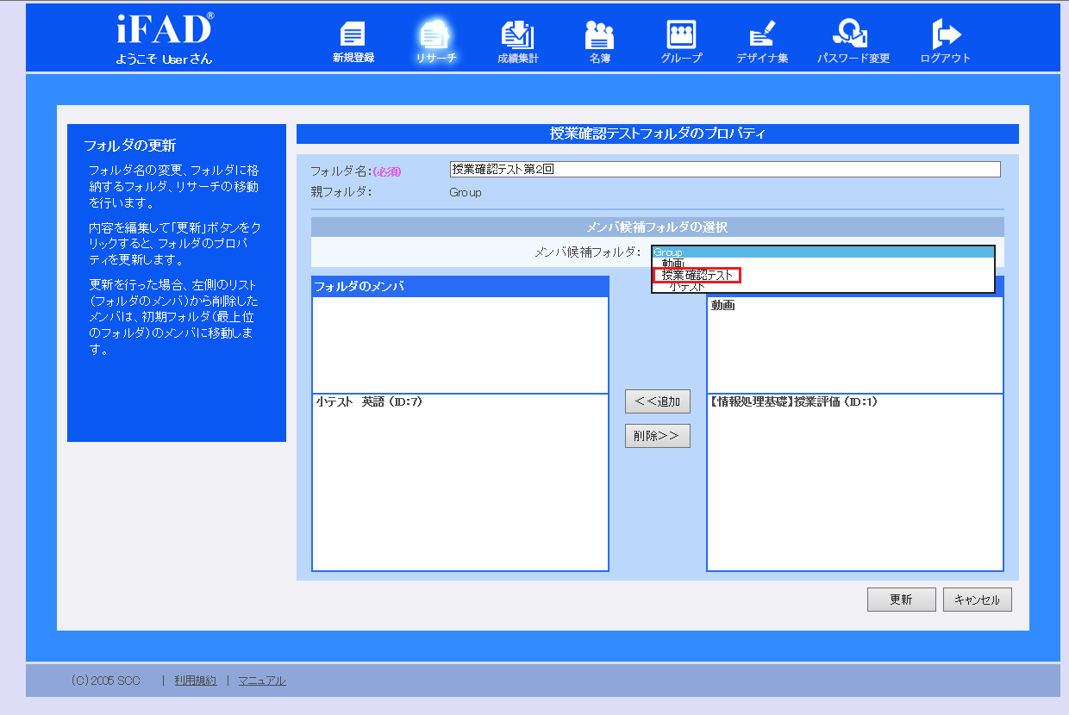The height and width of the screenshot is (715, 1069).
Task: Click the パスワード変更 (change password) icon
Action: click(x=853, y=41)
